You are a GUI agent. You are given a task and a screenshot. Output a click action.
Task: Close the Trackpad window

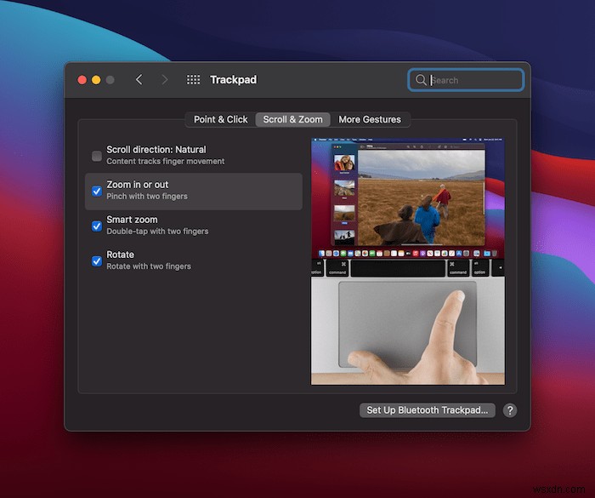pos(82,80)
